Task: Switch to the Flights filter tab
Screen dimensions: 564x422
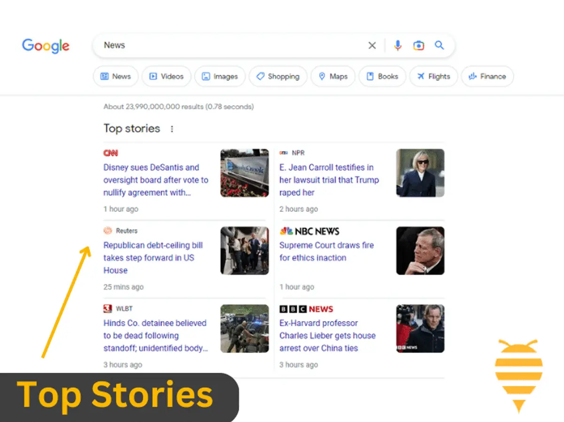Action: coord(433,77)
